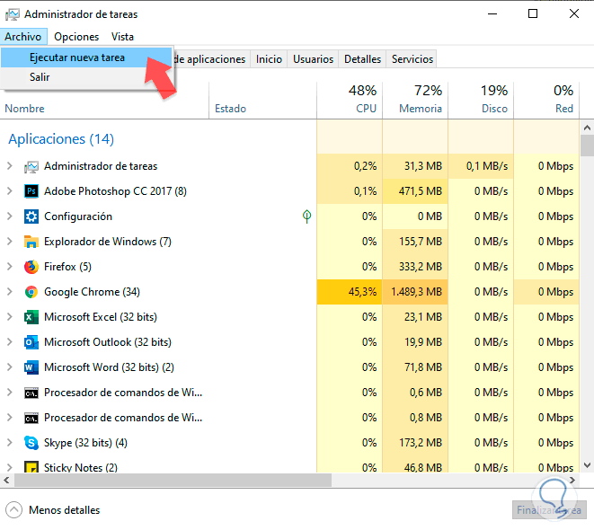Expand the Microsoft Excel process row
594x530 pixels.
click(10, 317)
